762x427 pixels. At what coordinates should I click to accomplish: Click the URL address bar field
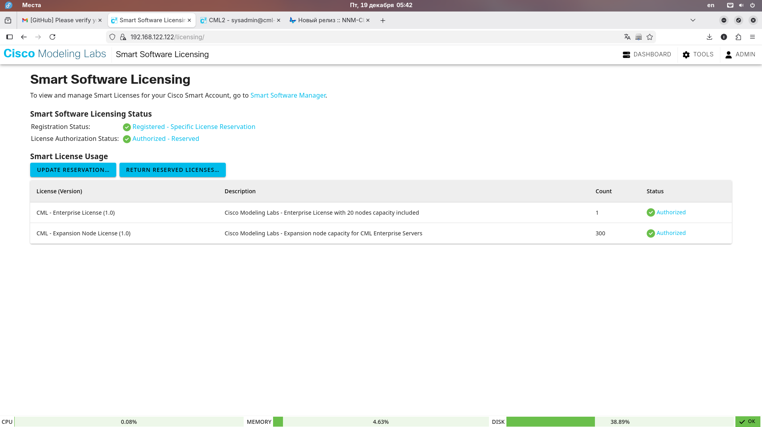tap(357, 37)
